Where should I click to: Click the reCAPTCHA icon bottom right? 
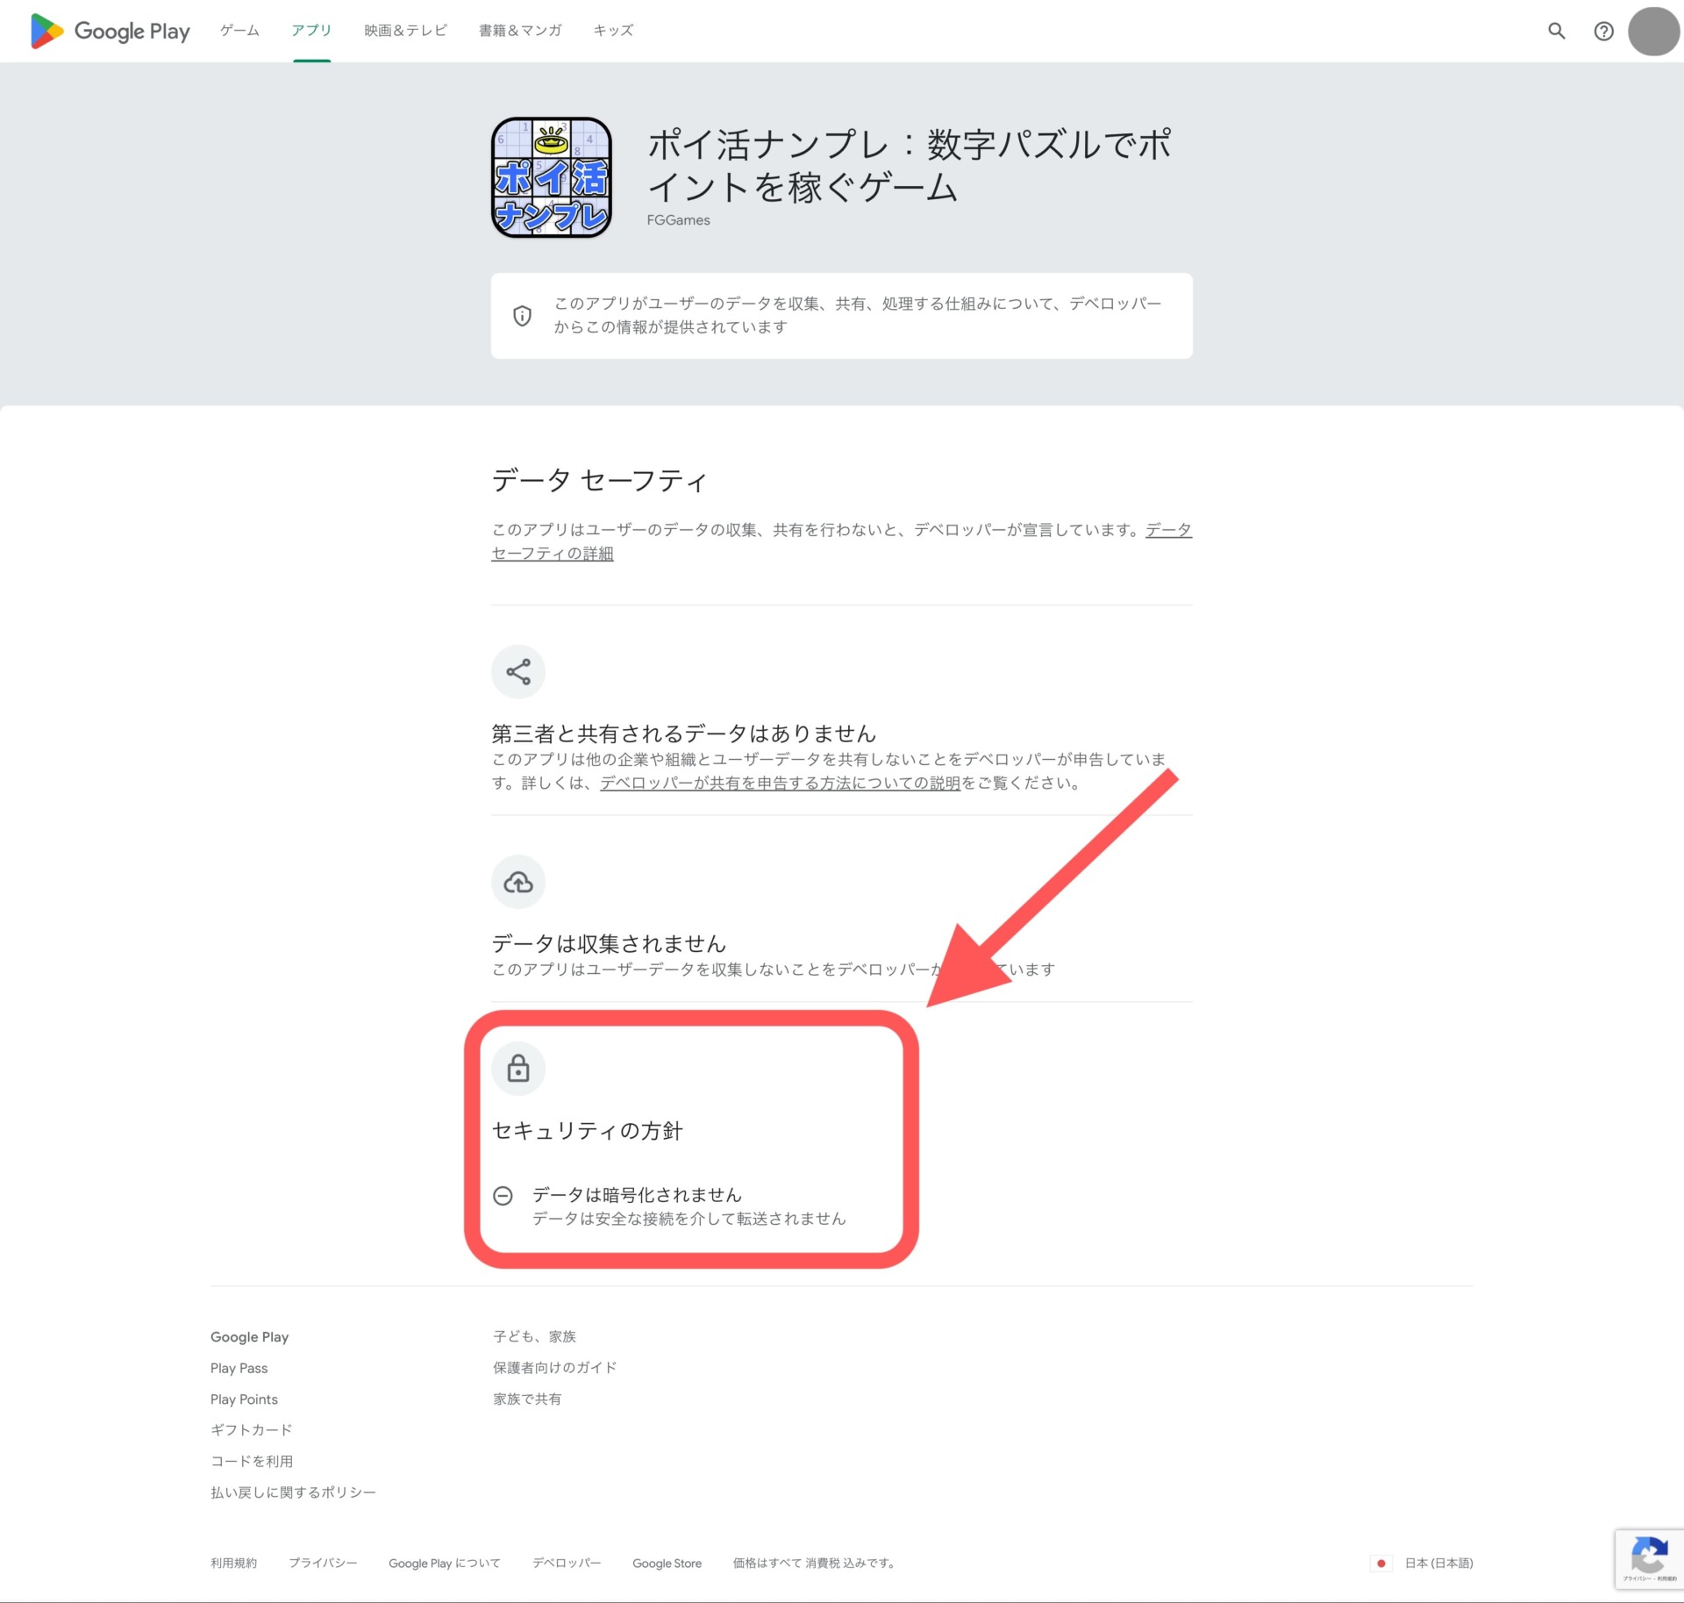coord(1650,1558)
